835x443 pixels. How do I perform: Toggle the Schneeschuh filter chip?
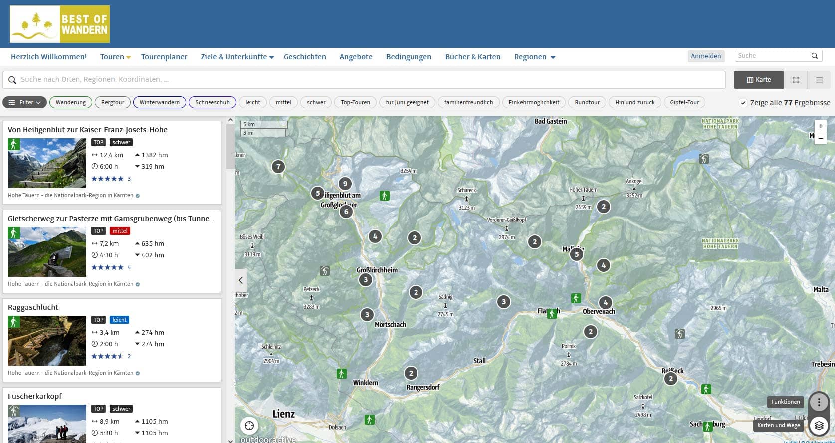click(x=212, y=102)
